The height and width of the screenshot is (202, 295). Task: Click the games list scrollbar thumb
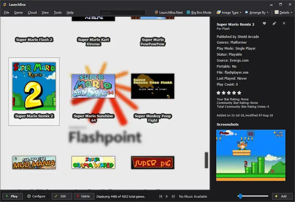[206, 160]
